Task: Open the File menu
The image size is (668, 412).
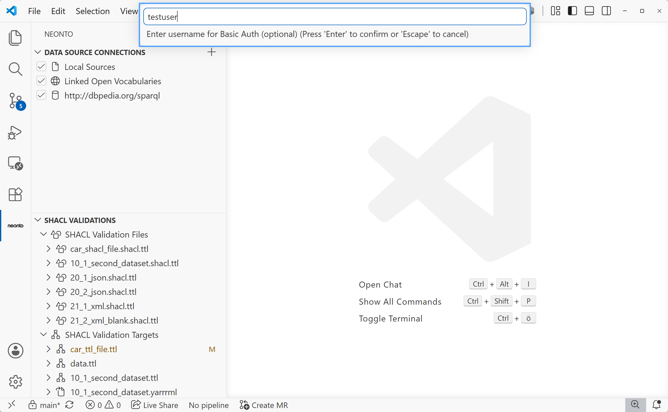Action: (x=34, y=11)
